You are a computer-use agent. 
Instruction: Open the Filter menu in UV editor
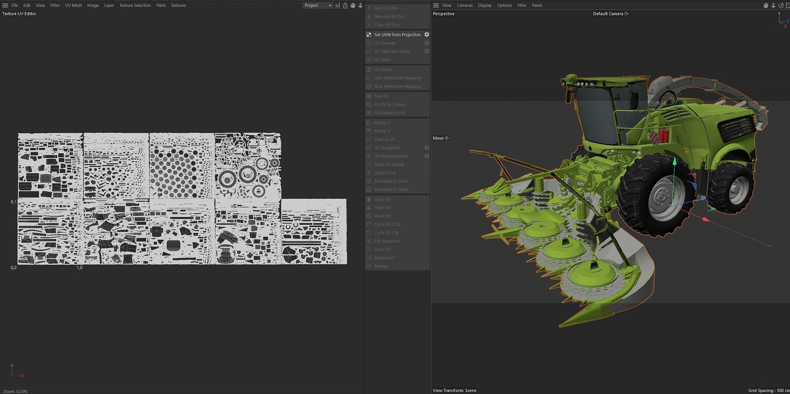pos(55,5)
